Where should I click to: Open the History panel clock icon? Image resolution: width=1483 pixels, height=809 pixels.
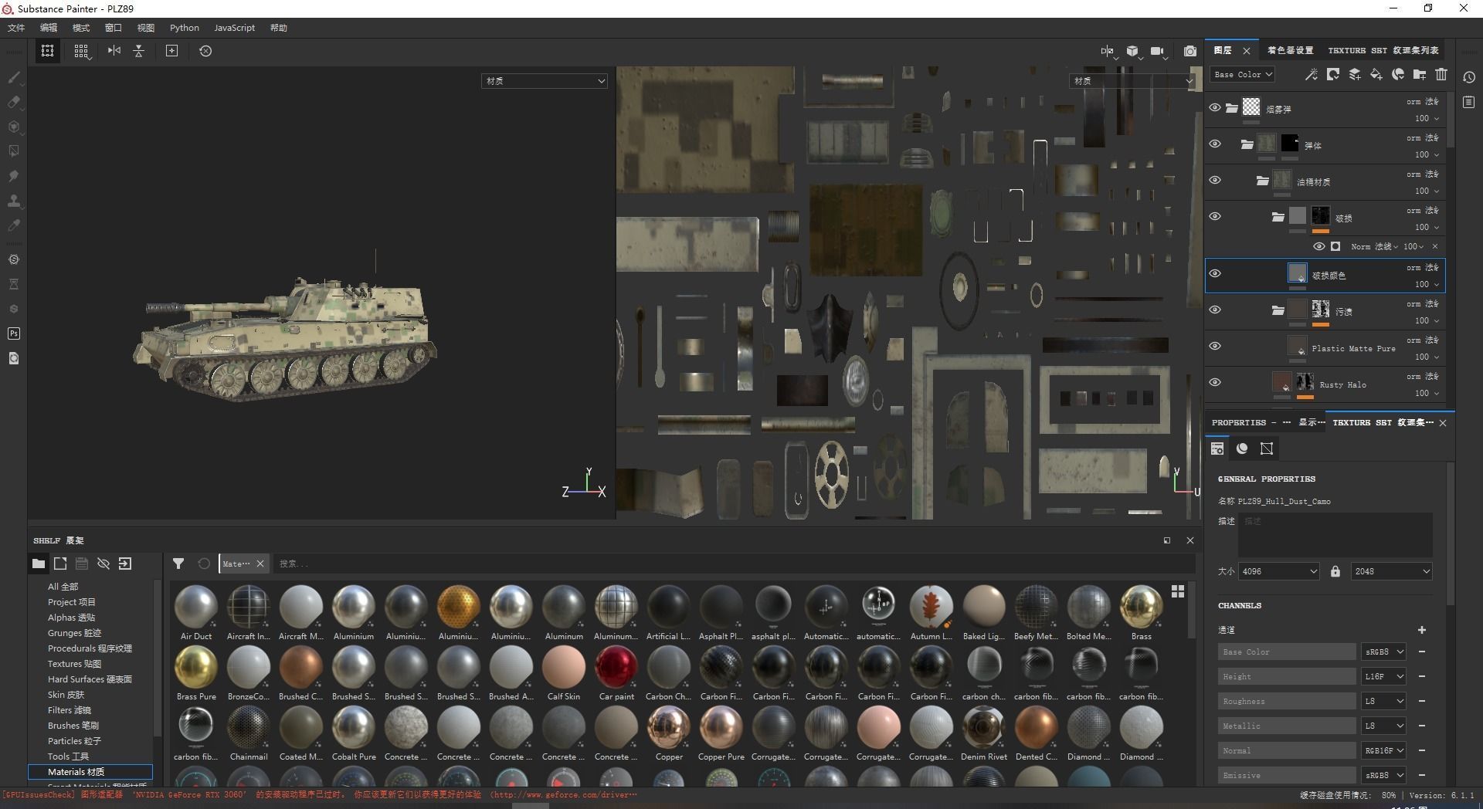(x=1468, y=77)
